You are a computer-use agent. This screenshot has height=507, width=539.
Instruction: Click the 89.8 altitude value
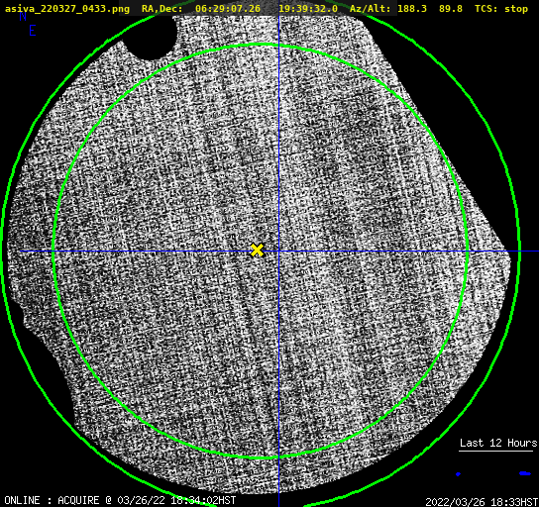pos(450,9)
